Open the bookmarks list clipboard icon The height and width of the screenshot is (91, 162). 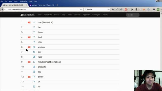[x=121, y=10]
